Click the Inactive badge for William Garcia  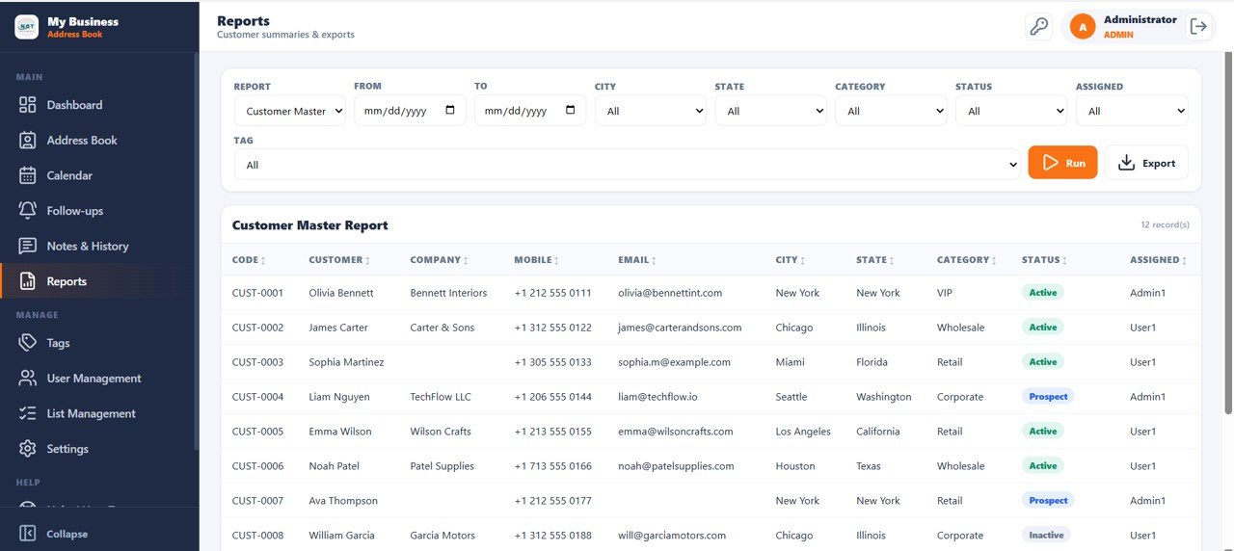[1046, 536]
